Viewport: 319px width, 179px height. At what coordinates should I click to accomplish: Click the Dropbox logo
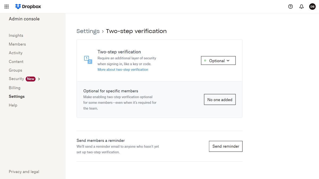(28, 6)
